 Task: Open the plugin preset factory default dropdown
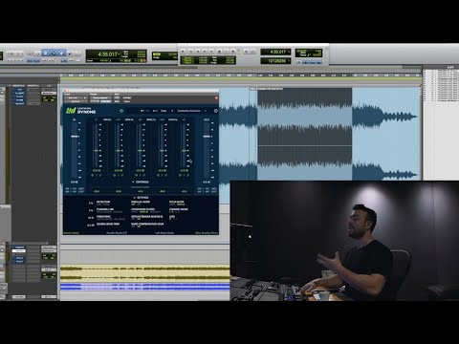100,97
